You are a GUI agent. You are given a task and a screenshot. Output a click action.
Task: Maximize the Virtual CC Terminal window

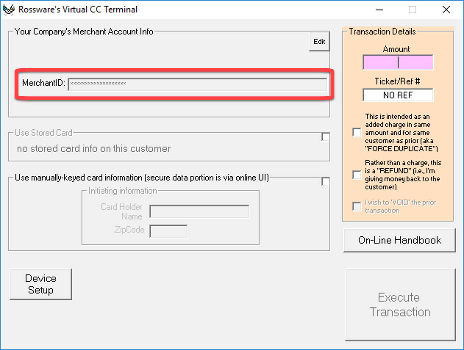coord(413,10)
